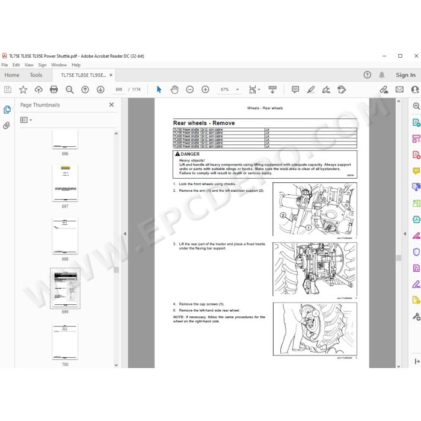
Task: Click the thumbnails panel scrollbar thumb
Action: [x=116, y=270]
